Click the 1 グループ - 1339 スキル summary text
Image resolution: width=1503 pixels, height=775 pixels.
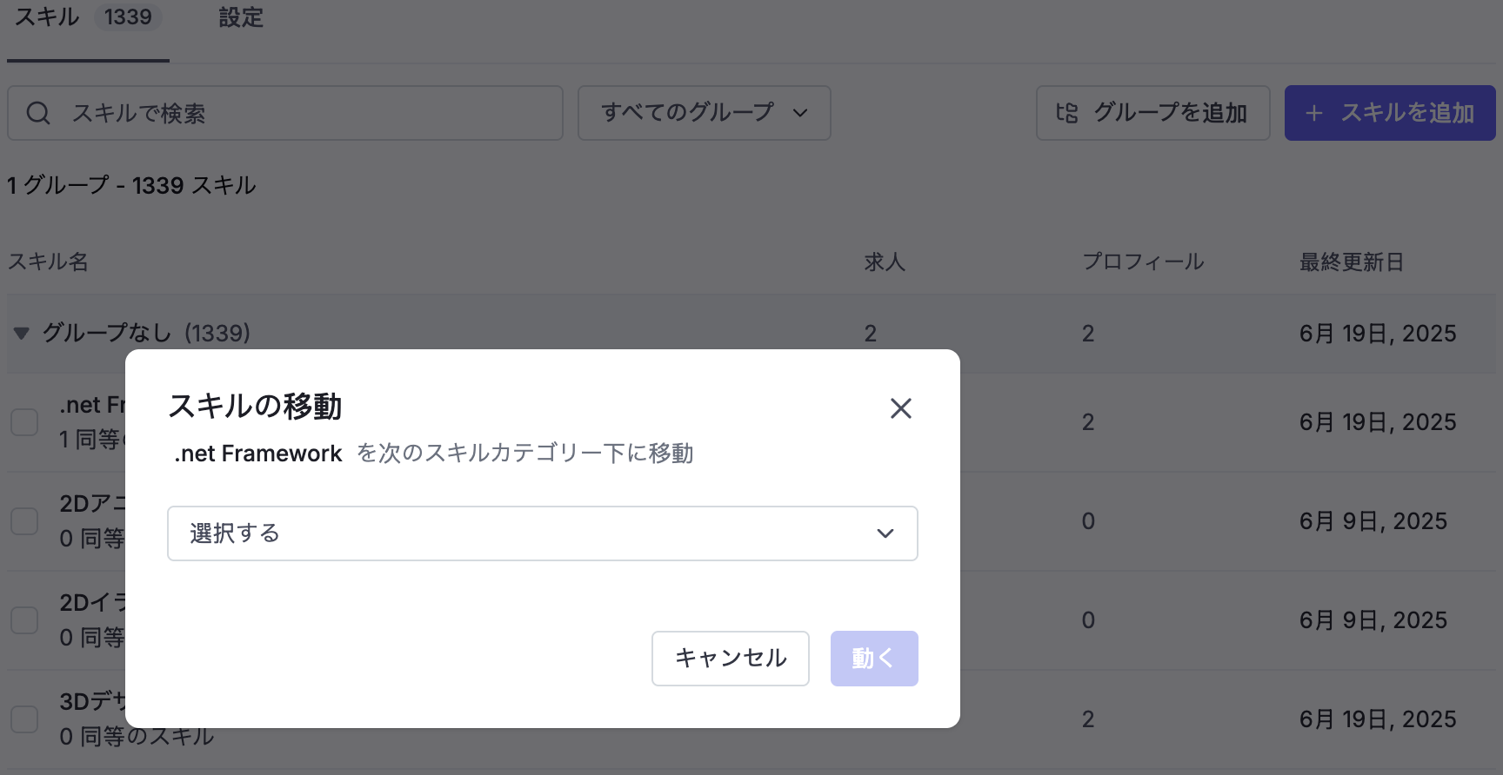click(131, 185)
